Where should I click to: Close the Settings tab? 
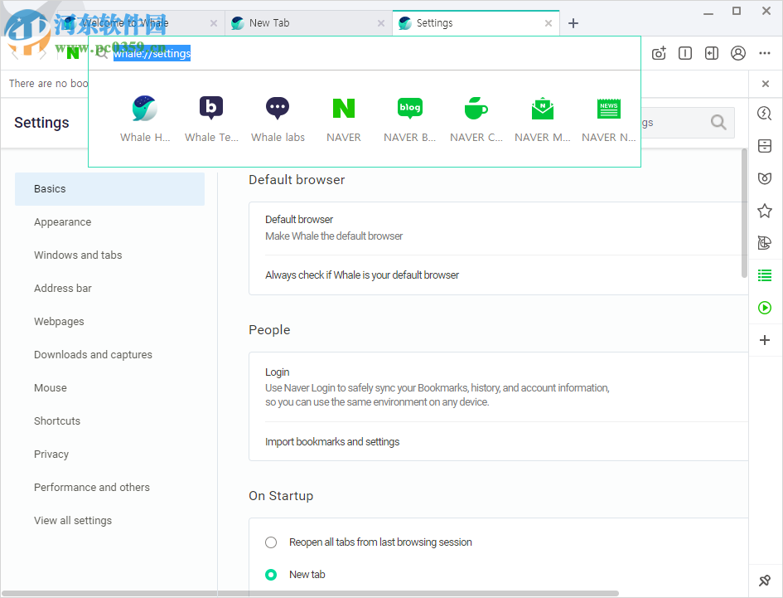[549, 23]
